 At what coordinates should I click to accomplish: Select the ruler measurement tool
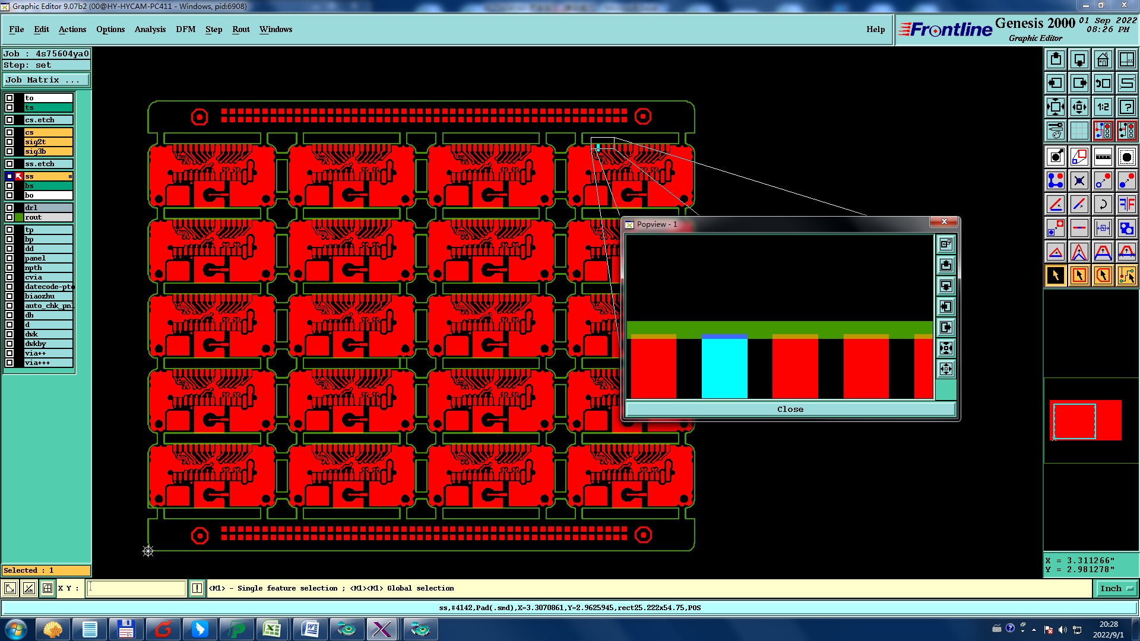1103,157
